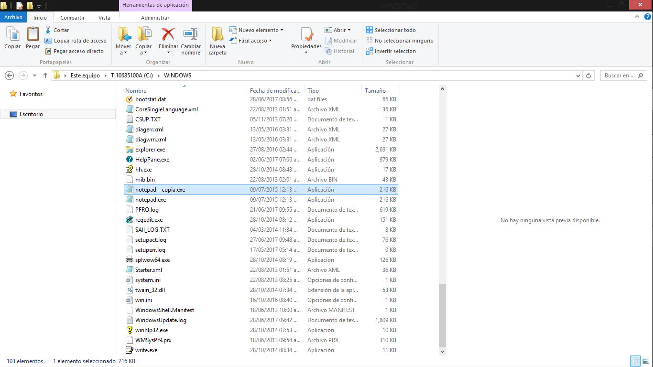The height and width of the screenshot is (367, 653).
Task: Switch to the Vista tab
Action: [104, 18]
